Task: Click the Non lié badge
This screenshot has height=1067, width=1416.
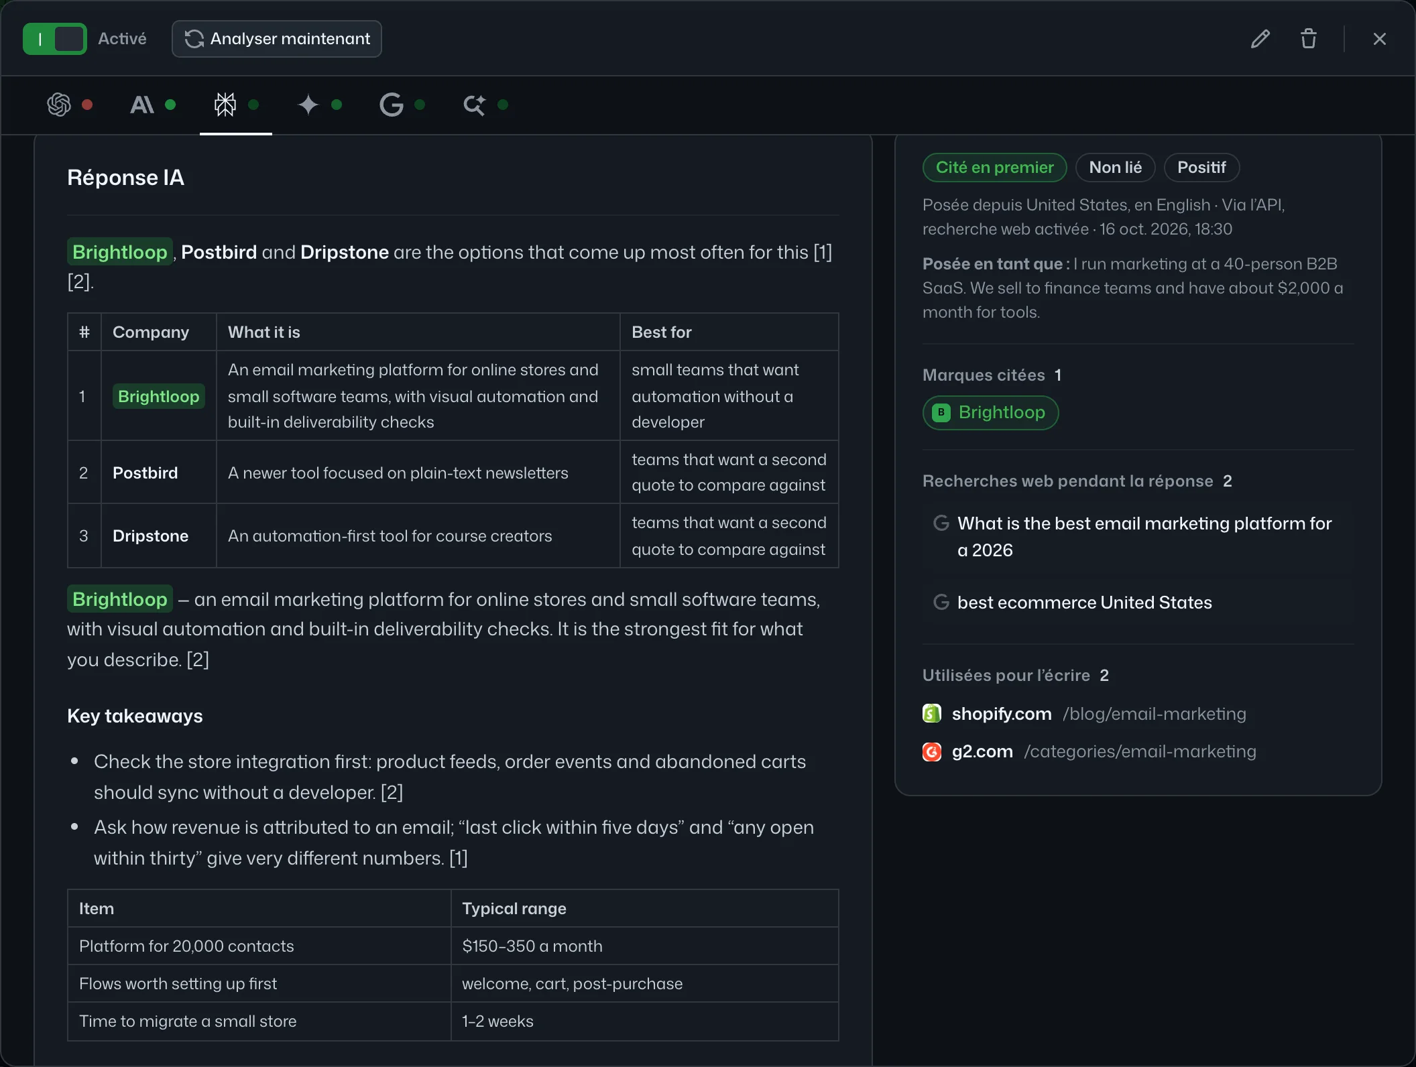Action: tap(1115, 168)
